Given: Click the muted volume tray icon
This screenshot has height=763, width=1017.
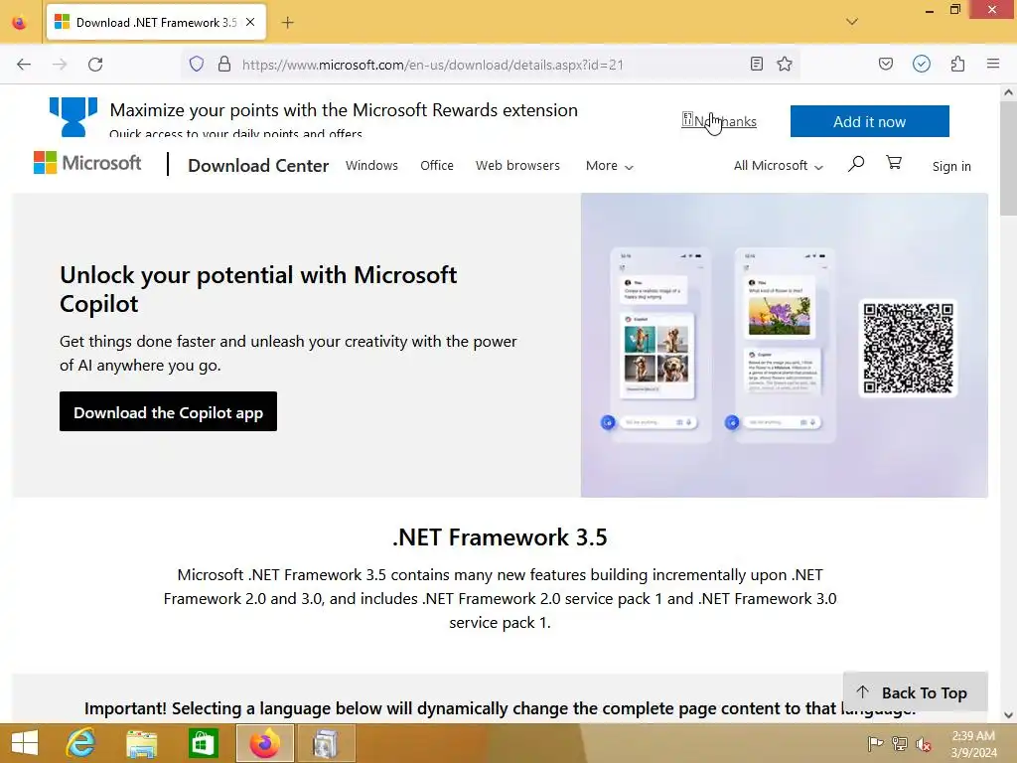Looking at the screenshot, I should 924,744.
